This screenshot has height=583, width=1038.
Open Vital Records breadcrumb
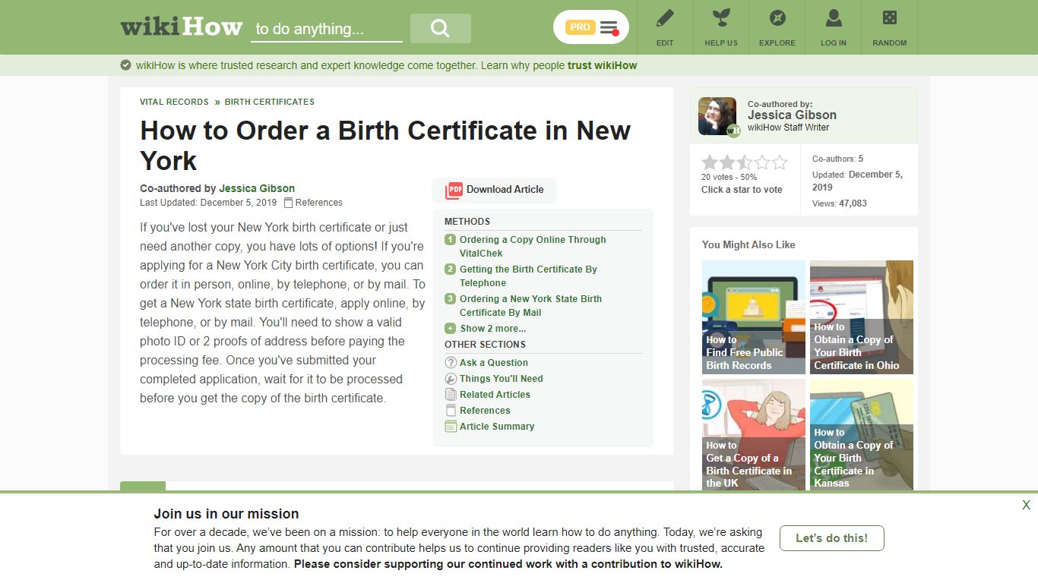coord(174,102)
